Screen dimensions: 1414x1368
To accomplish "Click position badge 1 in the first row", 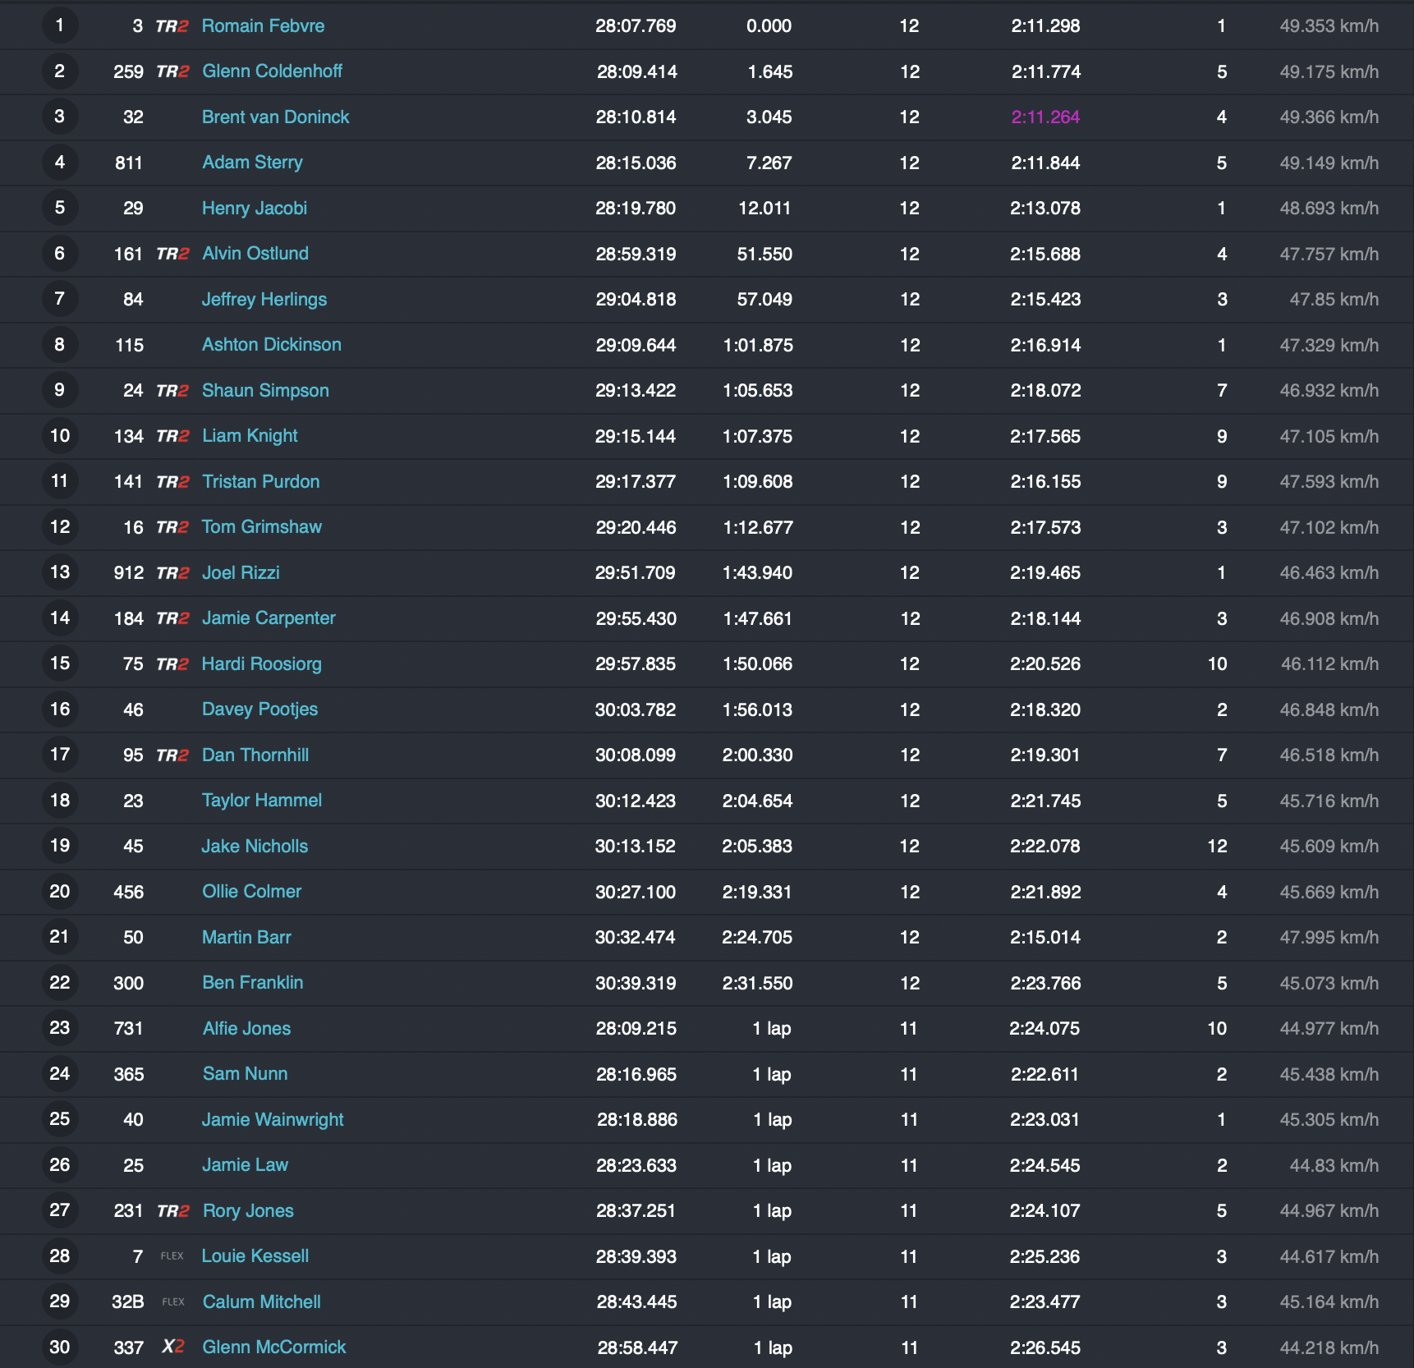I will coord(60,25).
